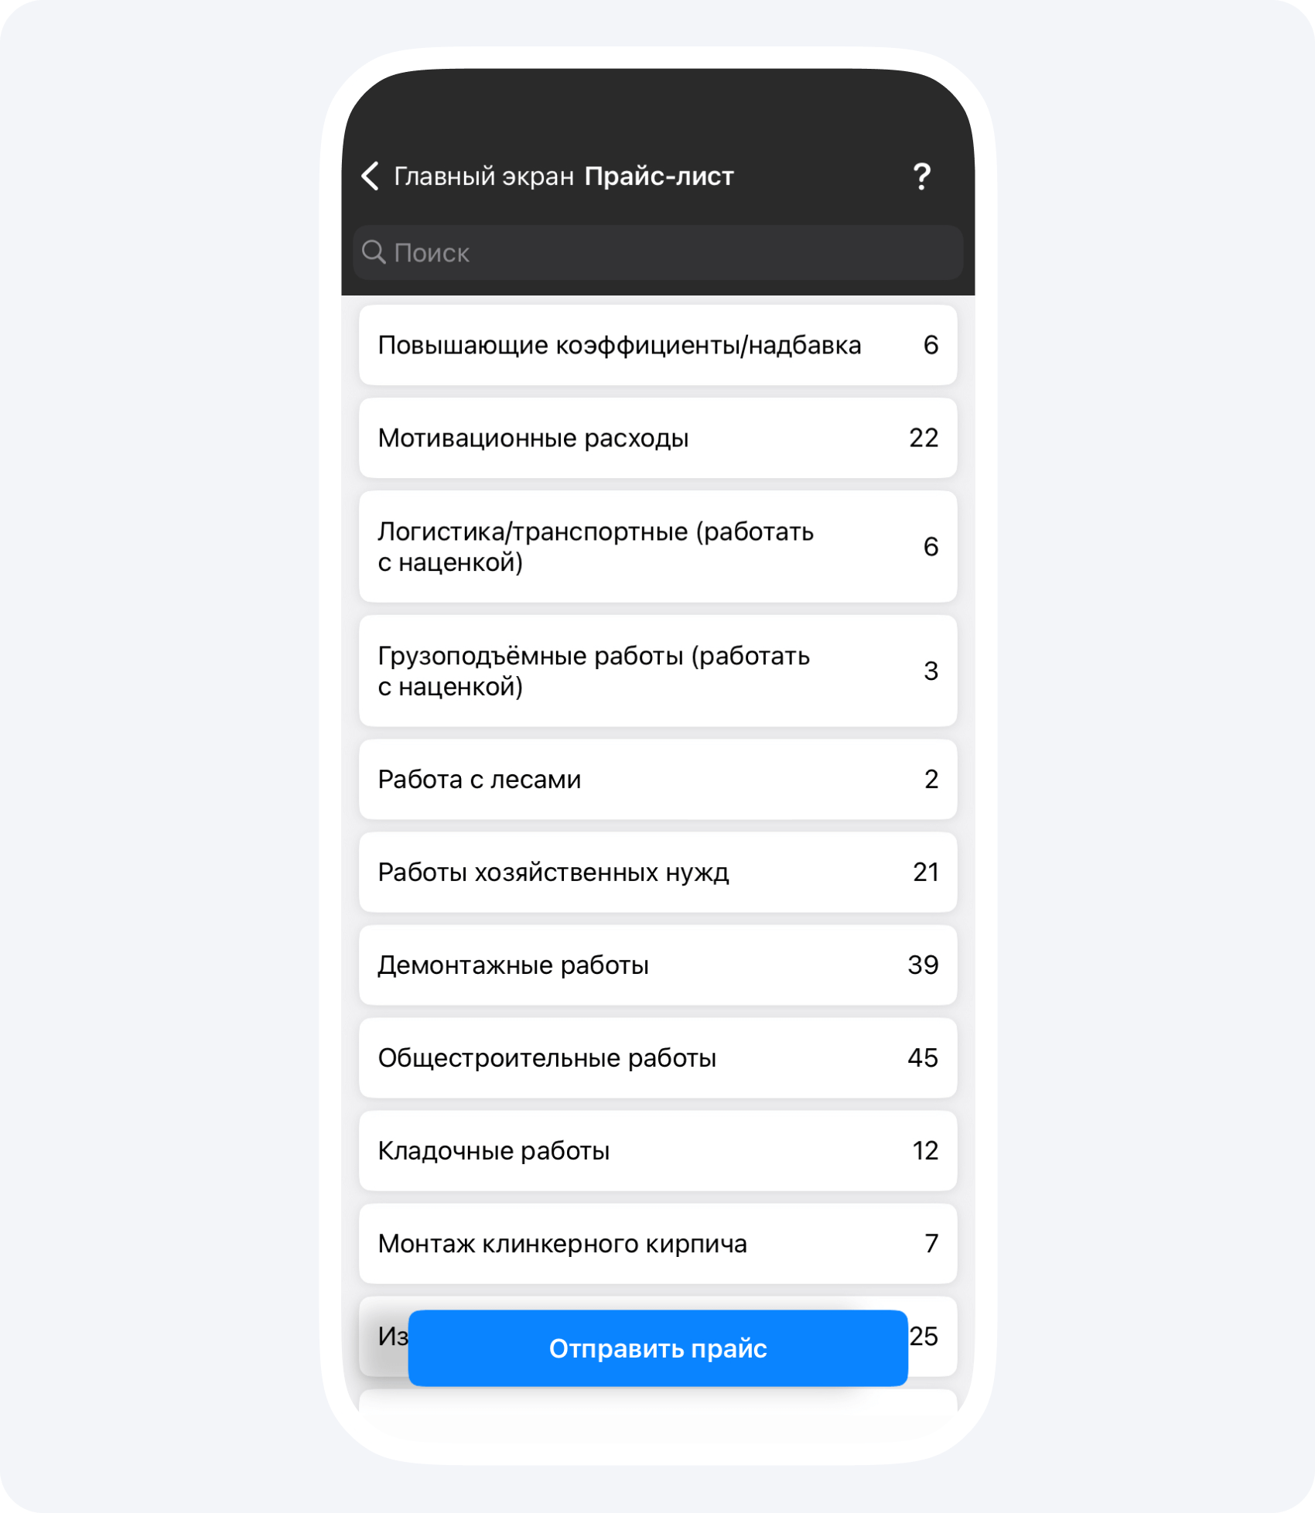
Task: Click into the Поиск search field
Action: point(657,252)
